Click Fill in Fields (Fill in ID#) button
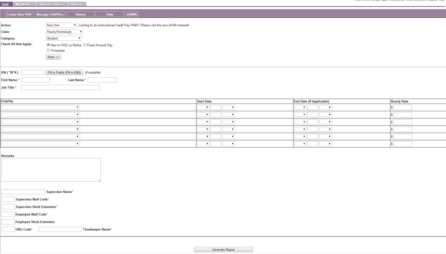Image resolution: width=446 pixels, height=254 pixels. (64, 73)
